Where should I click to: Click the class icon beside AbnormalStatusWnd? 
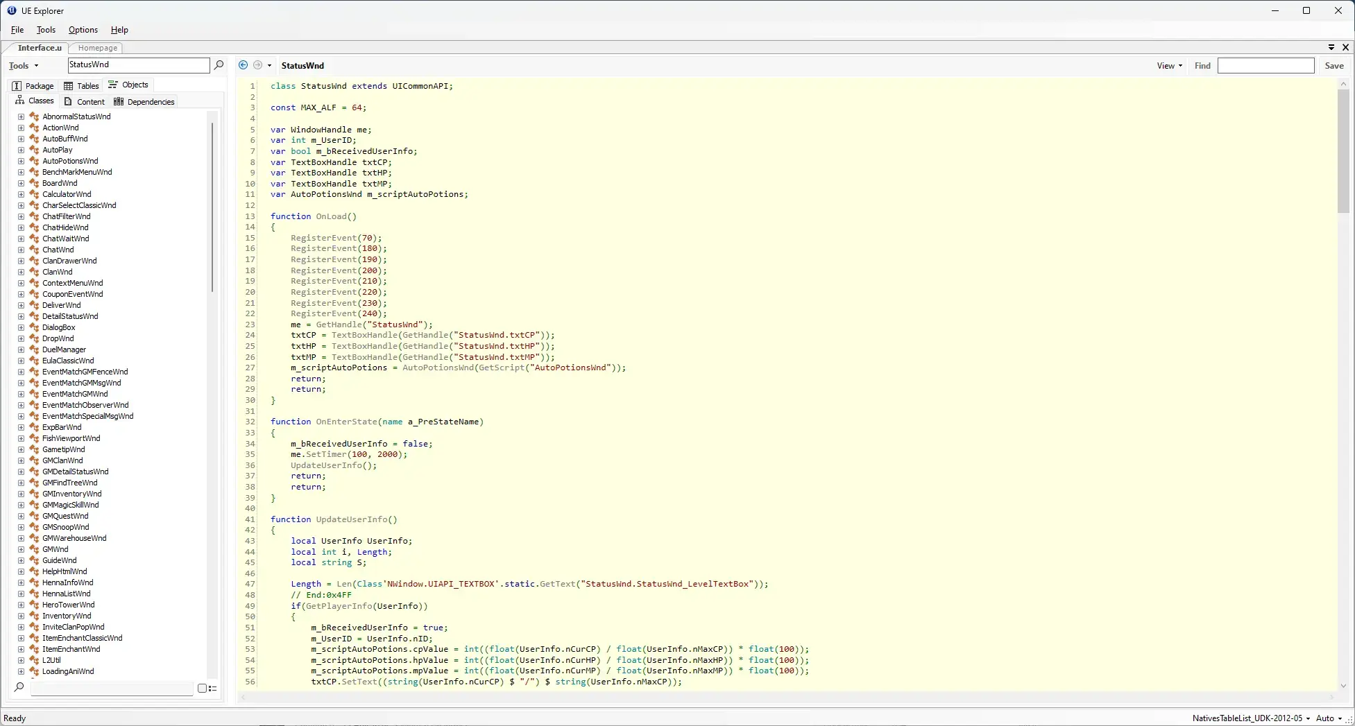[x=34, y=116]
